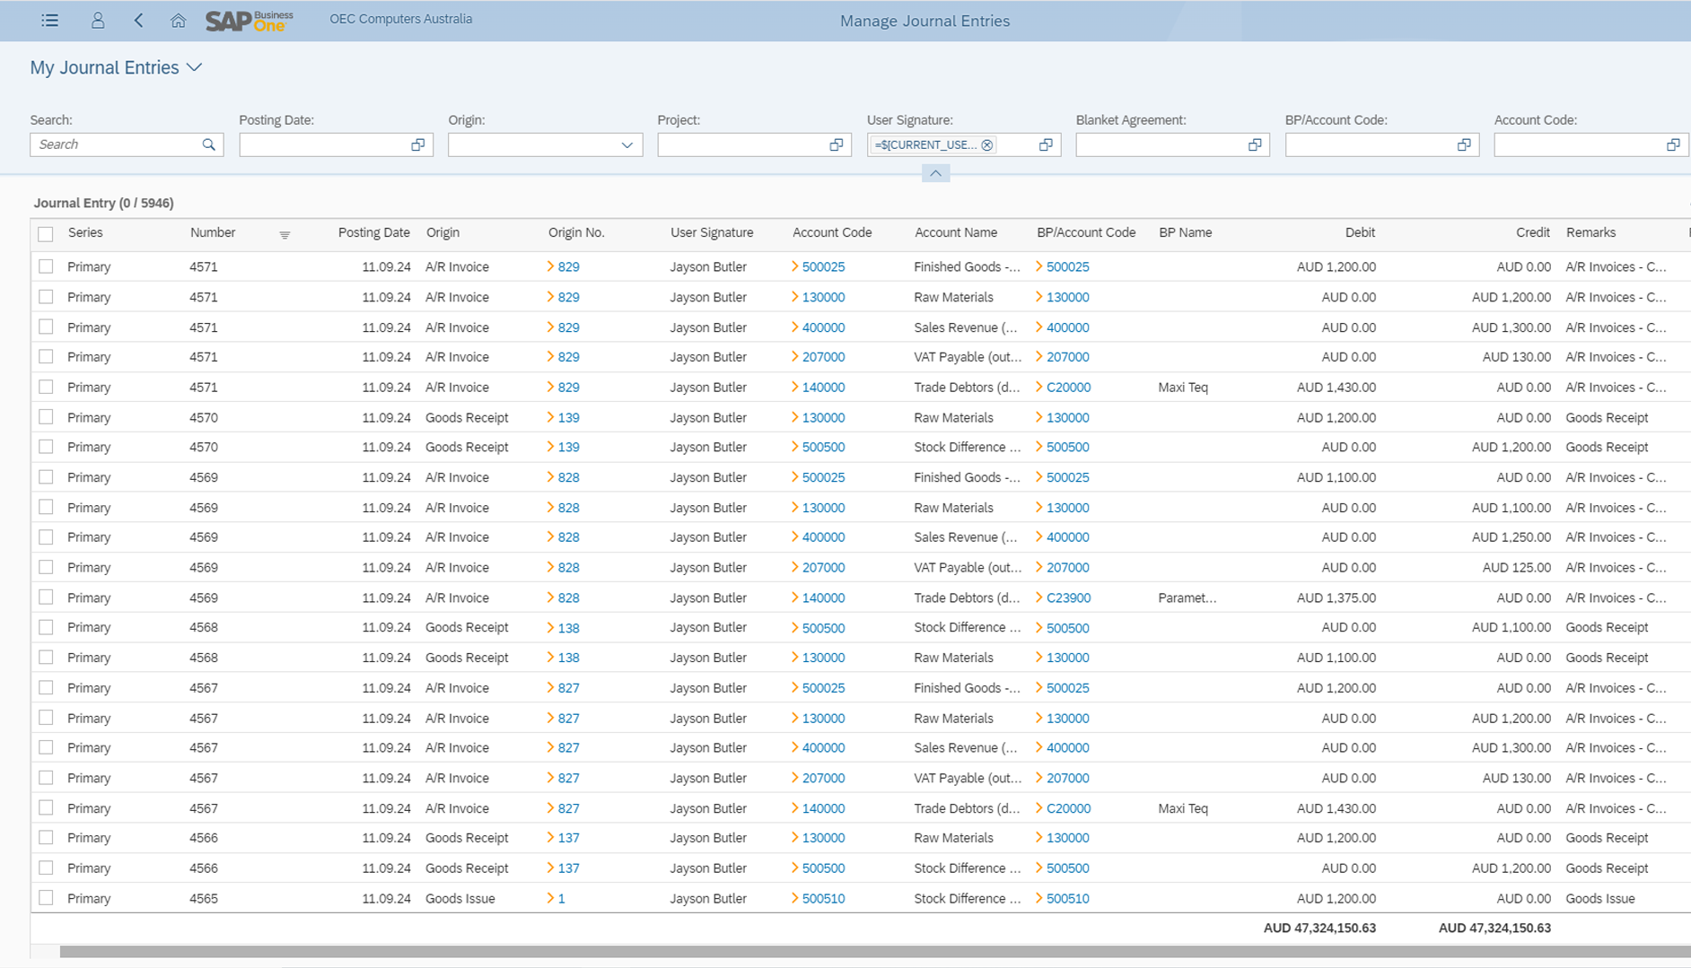Open the main menu hamburger icon

[50, 21]
